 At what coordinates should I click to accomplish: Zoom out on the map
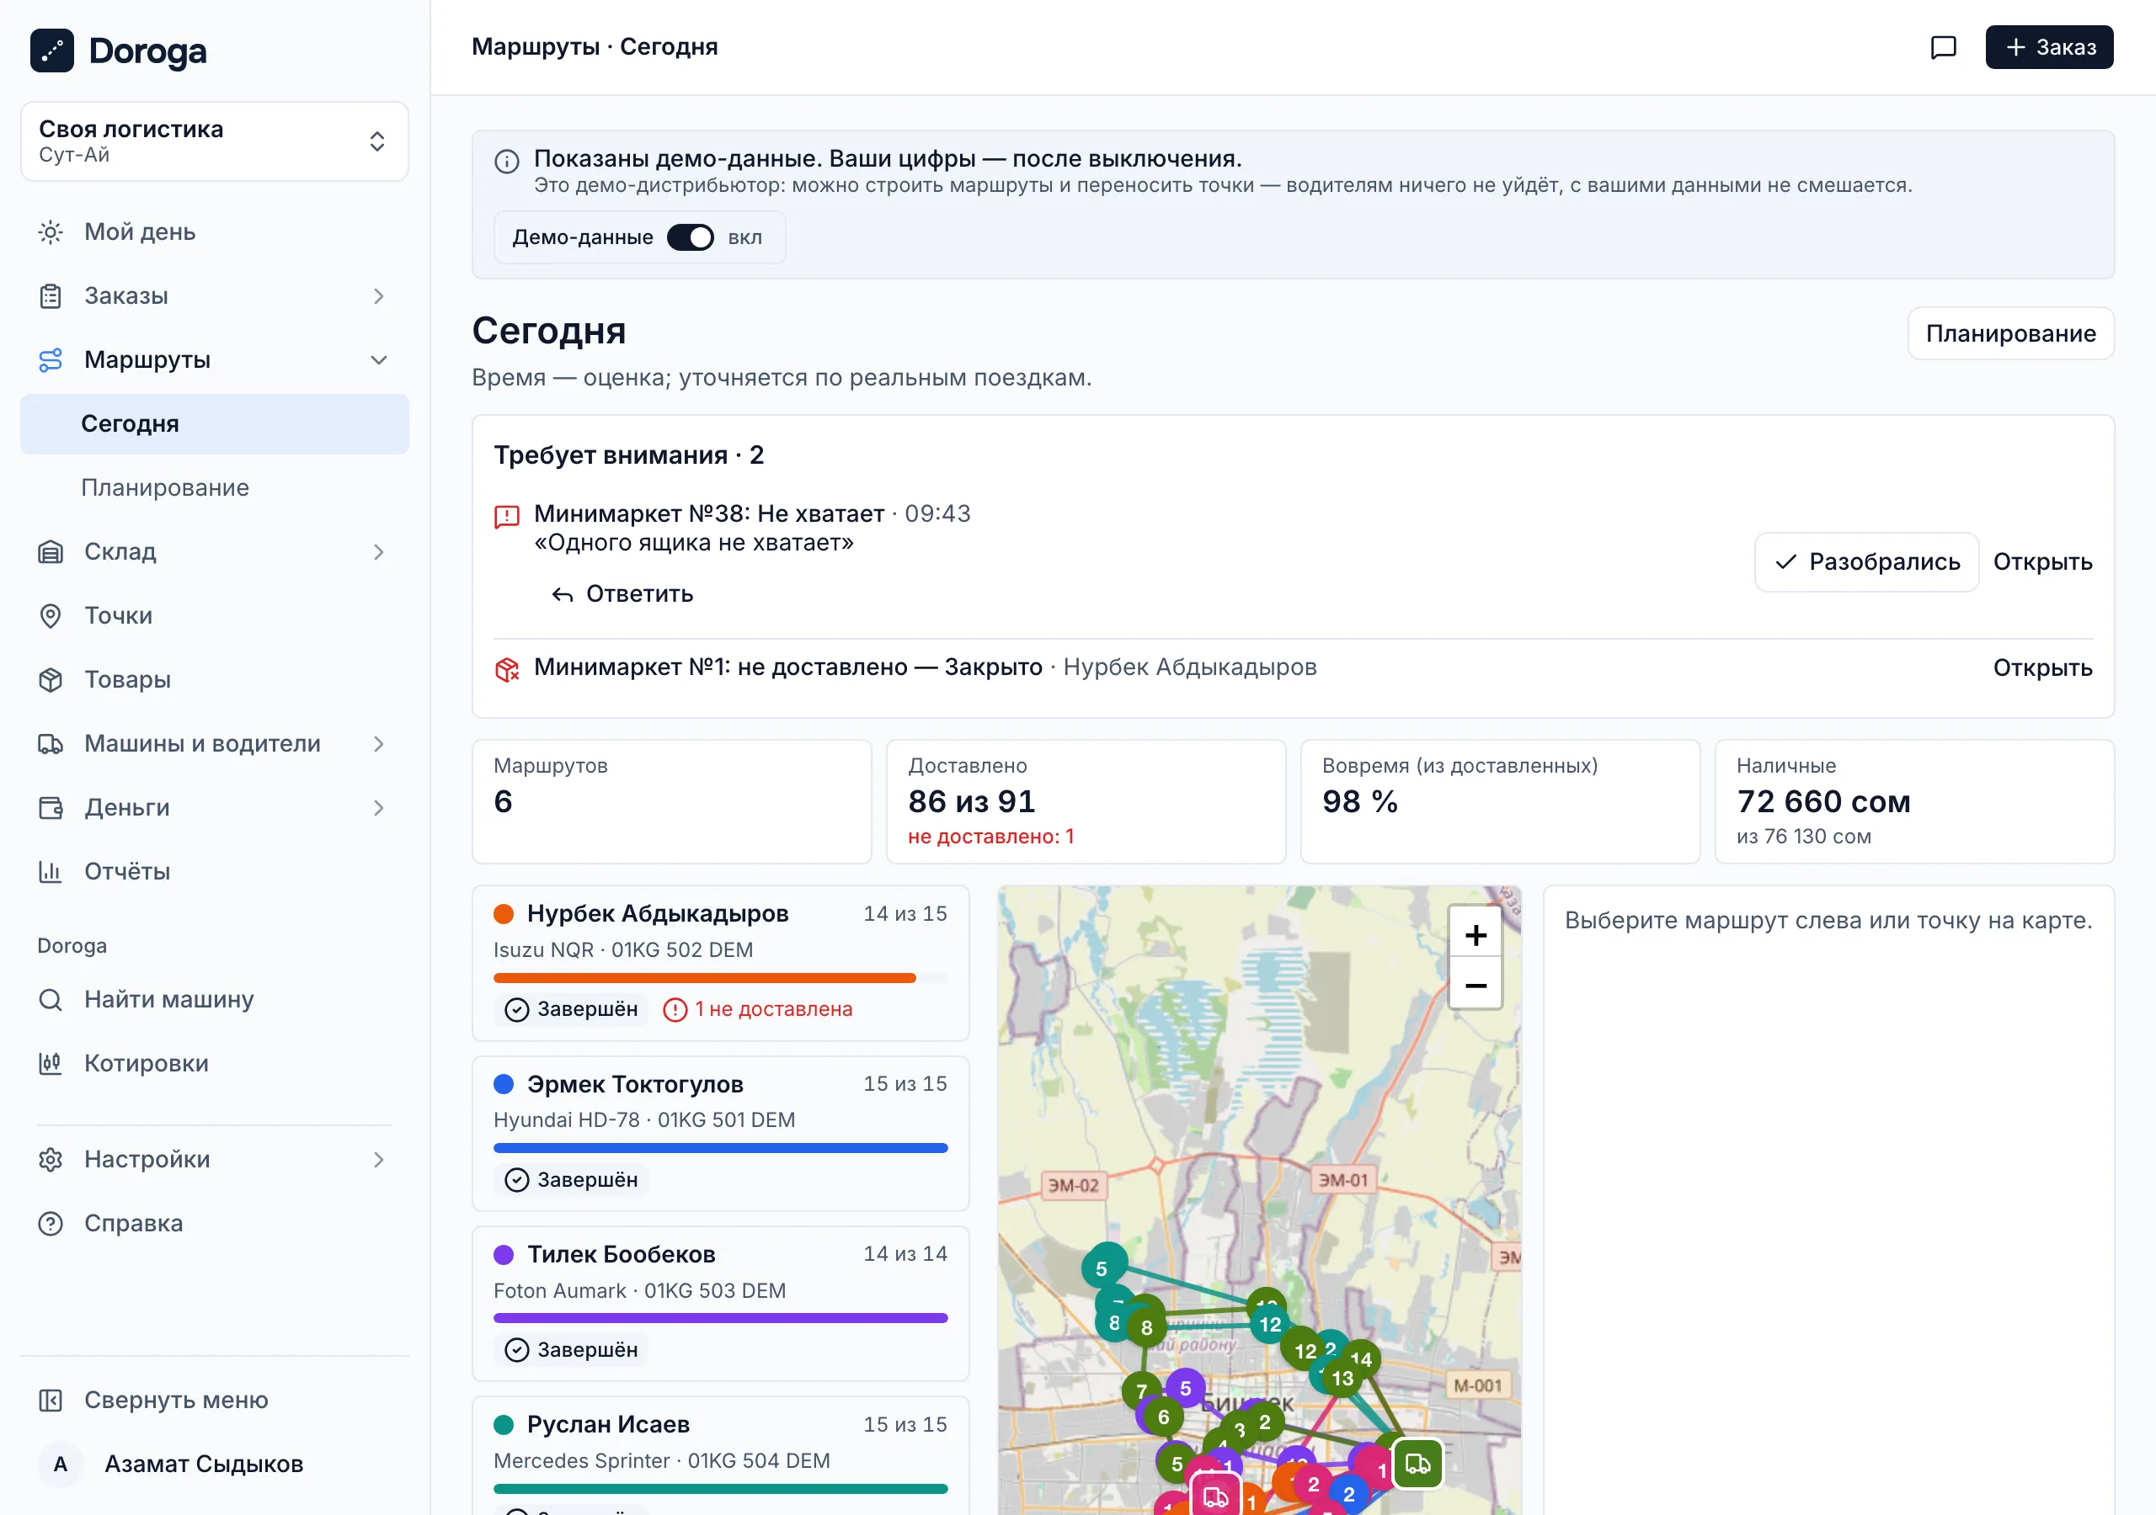(x=1476, y=985)
